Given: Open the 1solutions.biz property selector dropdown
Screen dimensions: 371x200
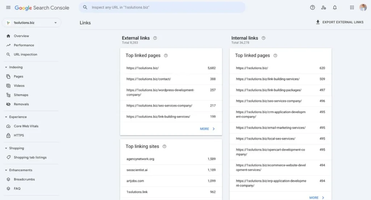Looking at the screenshot, I should coord(32,23).
